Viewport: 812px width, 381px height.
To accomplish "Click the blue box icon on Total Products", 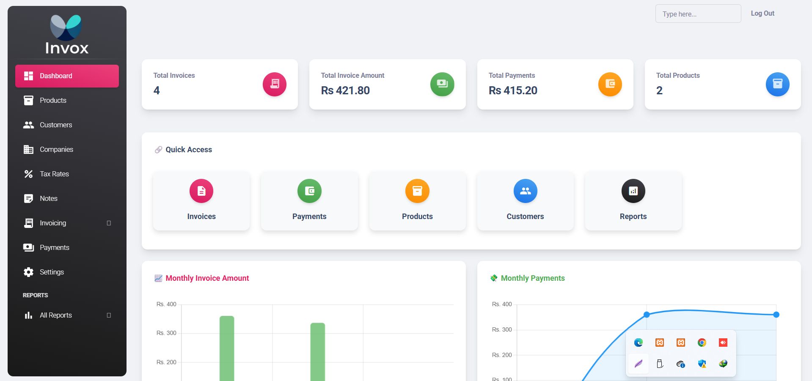I will tap(778, 84).
